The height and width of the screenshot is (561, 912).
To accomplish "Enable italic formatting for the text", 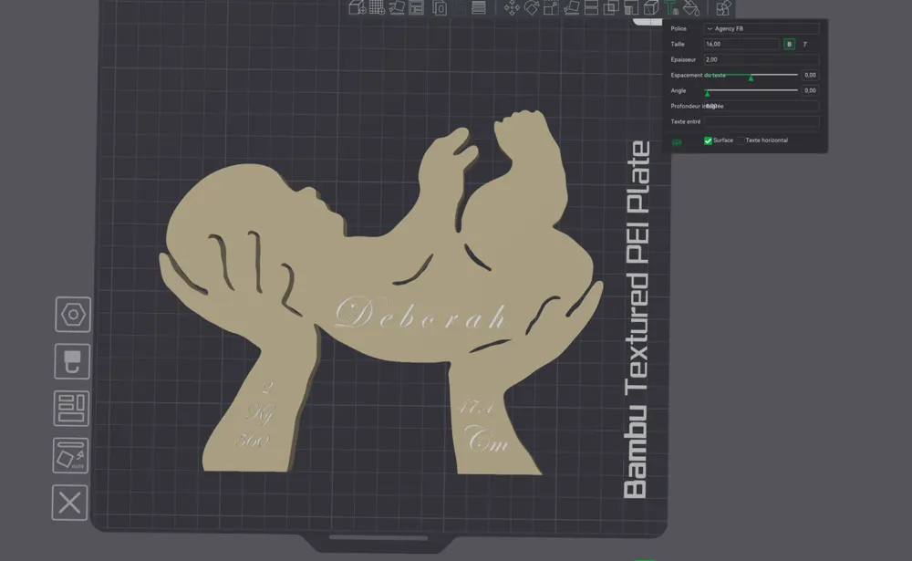I will coord(804,44).
